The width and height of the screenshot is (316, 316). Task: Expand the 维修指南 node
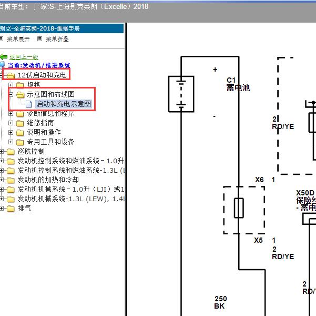(11, 123)
